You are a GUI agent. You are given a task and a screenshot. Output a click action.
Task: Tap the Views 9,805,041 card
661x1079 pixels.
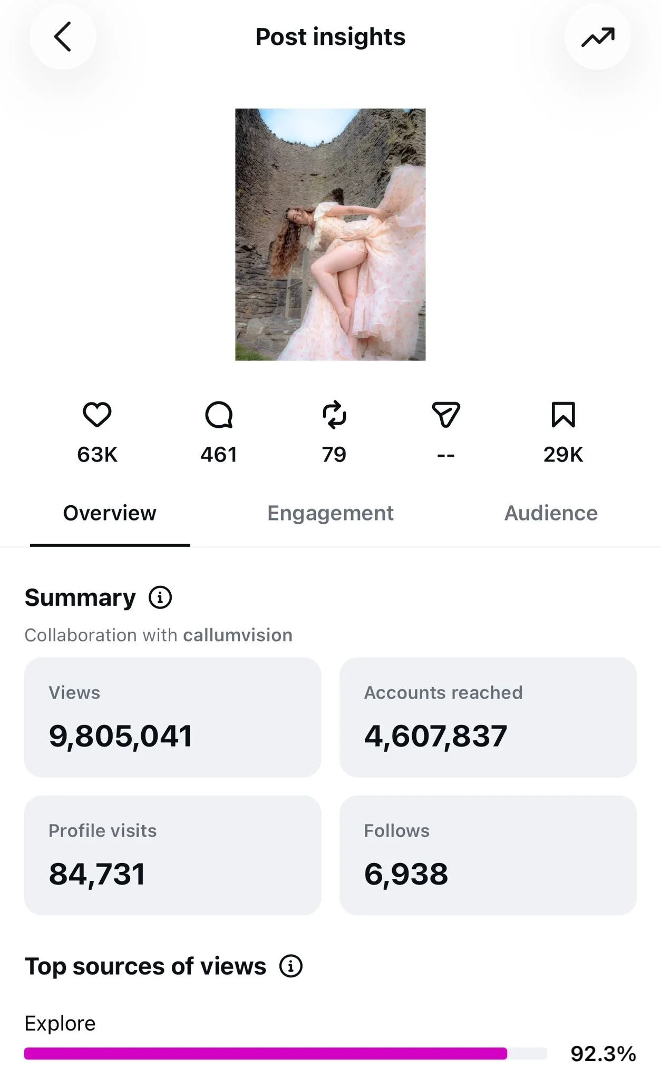(172, 717)
